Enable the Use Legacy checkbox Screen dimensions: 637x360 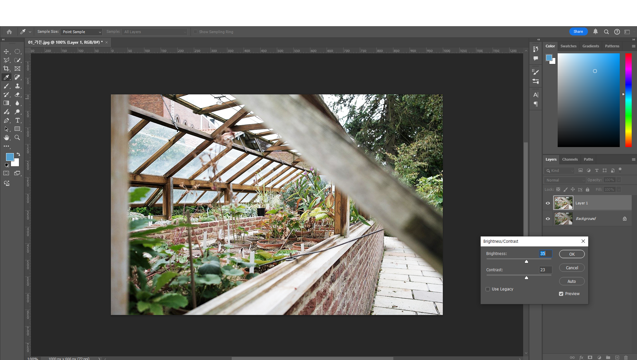point(488,289)
